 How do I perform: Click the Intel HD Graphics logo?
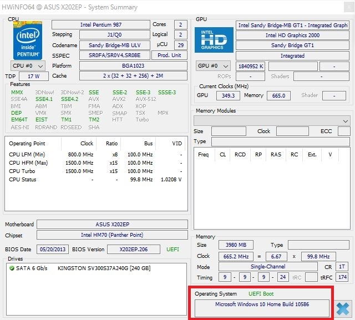click(x=214, y=40)
